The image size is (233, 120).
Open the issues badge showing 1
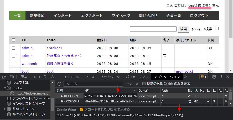pyautogui.click(x=203, y=77)
